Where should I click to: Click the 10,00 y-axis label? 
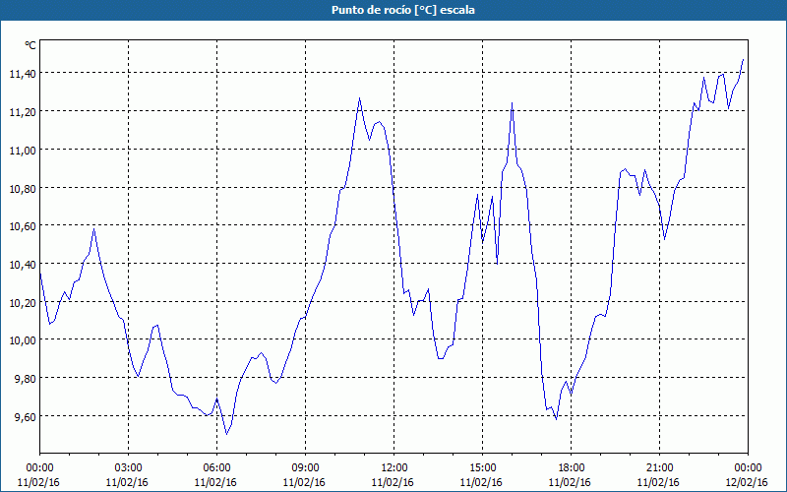coord(23,340)
